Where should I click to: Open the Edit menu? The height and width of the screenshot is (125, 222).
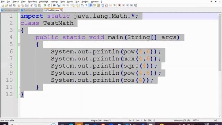pyautogui.click(x=8, y=1)
